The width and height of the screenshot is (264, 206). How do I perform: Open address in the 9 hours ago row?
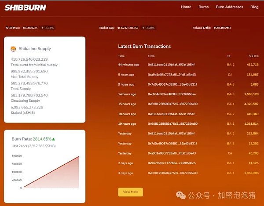[x=172, y=84]
